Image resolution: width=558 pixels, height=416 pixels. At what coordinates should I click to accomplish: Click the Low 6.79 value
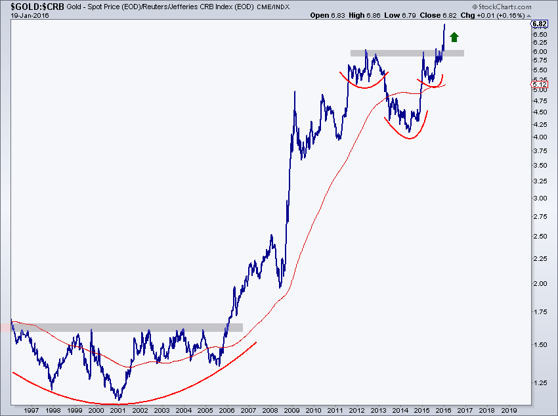400,15
